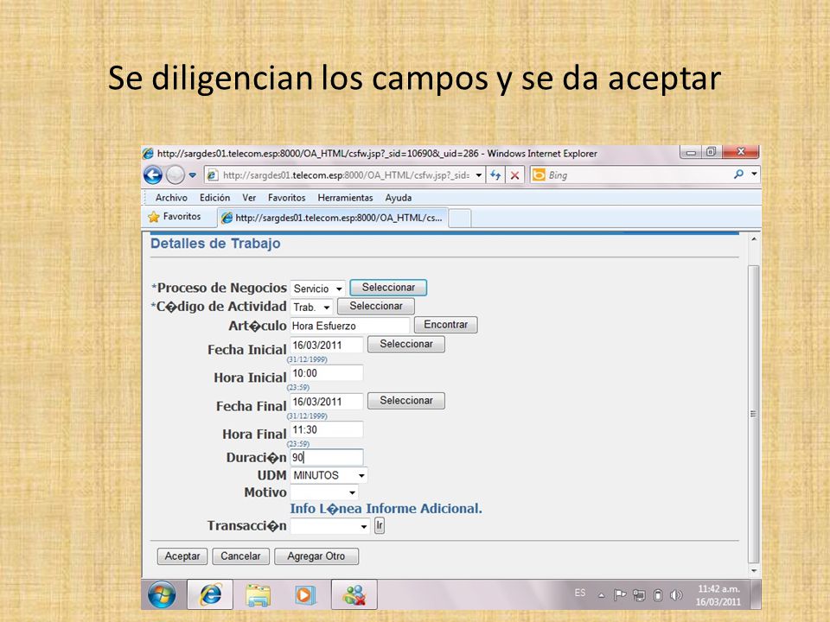Click the Bing logo icon in the search box

coord(539,175)
